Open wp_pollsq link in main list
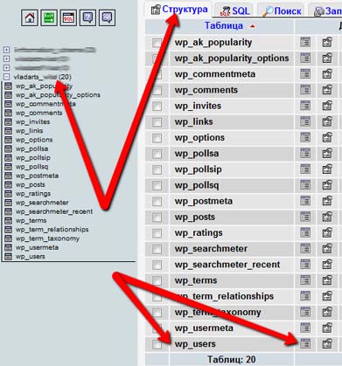Screen dimensions: 342x366 click(197, 185)
